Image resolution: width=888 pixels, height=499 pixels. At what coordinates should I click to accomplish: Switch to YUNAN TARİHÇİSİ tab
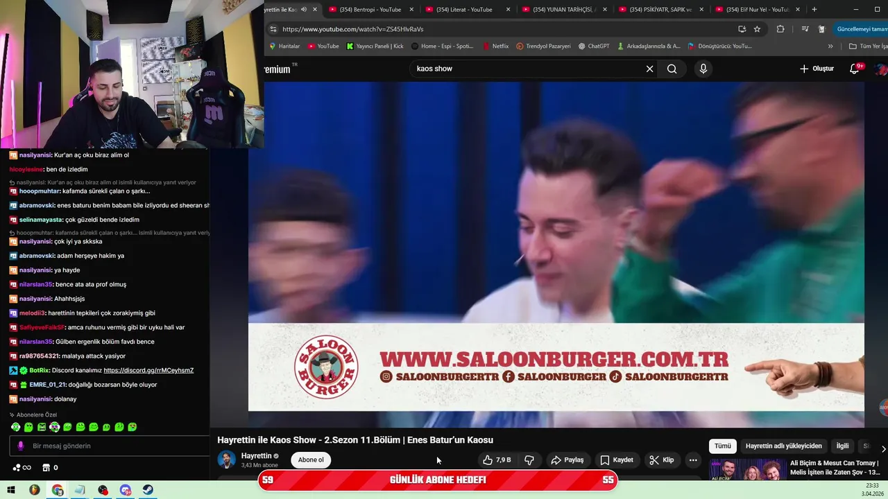564,10
